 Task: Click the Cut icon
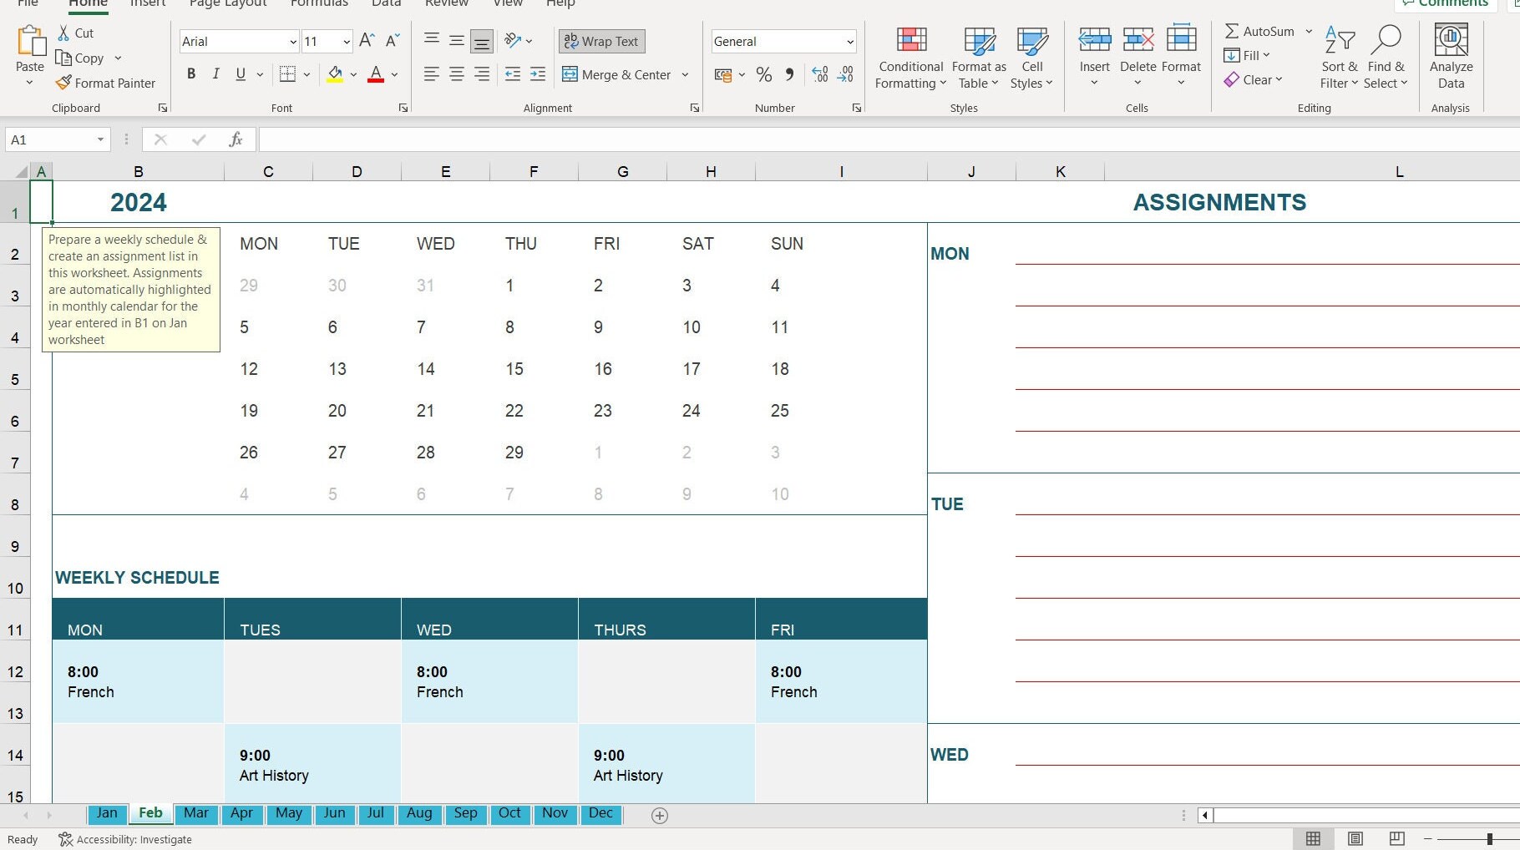[63, 33]
